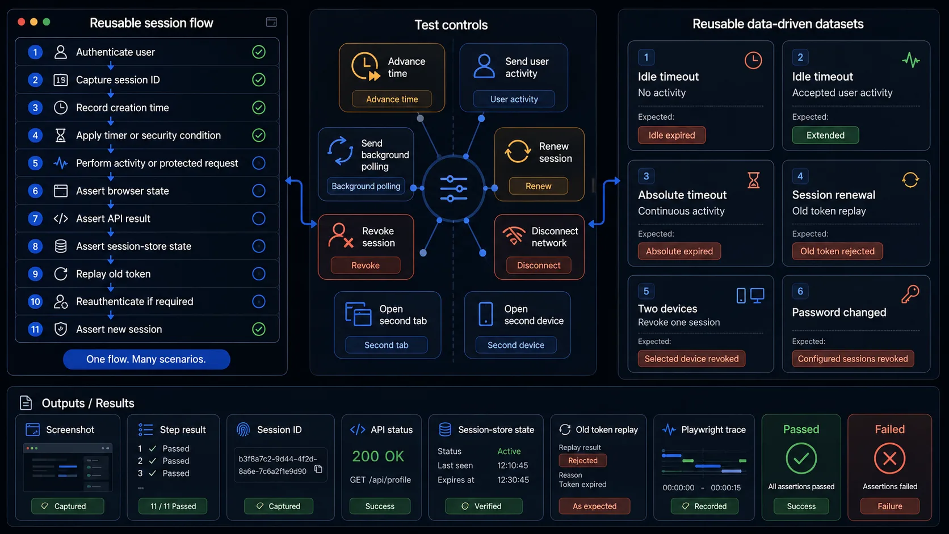Toggle the check circle for Capture session ID
Screen dimensions: 949x534
click(x=259, y=80)
